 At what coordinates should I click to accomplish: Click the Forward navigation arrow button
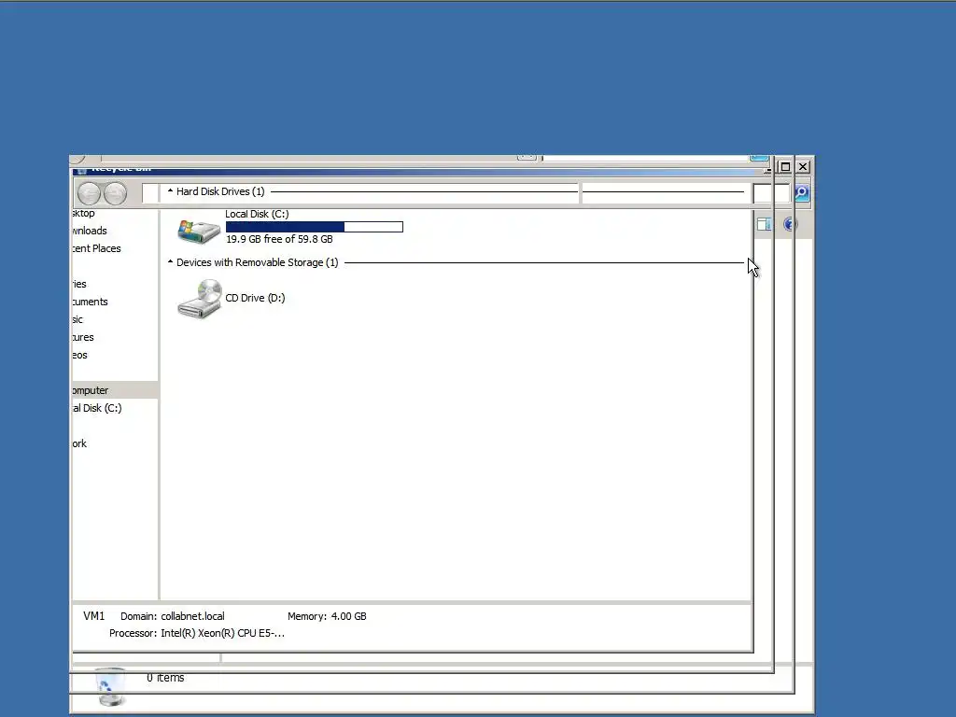(115, 194)
